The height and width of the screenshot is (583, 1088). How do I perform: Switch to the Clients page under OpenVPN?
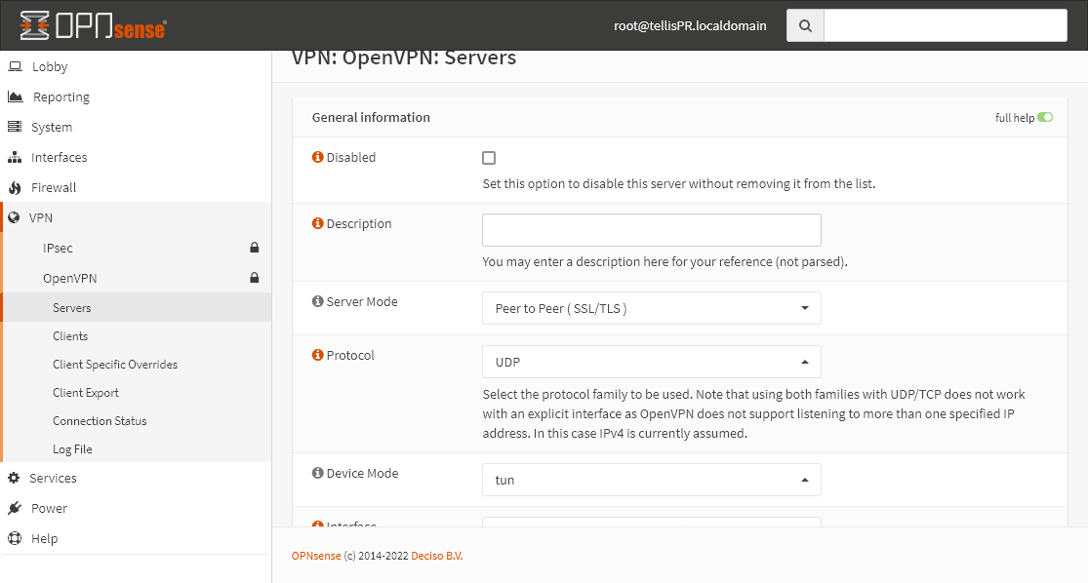pos(69,335)
